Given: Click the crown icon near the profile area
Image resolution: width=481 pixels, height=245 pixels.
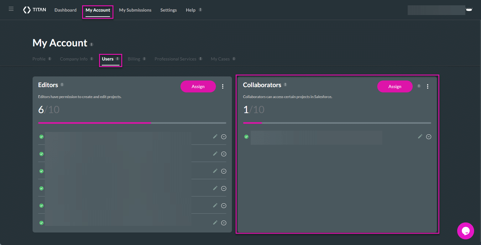Looking at the screenshot, I should [469, 9].
